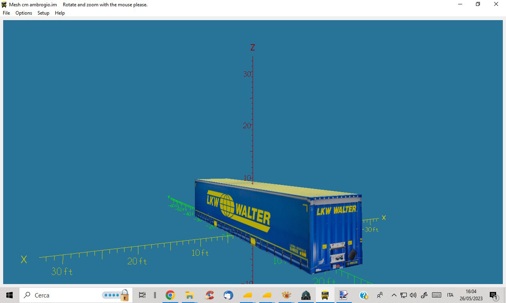
Task: Open the touch keyboard tray icon
Action: point(436,295)
